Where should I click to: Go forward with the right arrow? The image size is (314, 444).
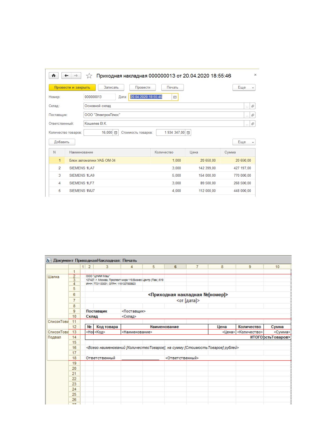(76, 76)
